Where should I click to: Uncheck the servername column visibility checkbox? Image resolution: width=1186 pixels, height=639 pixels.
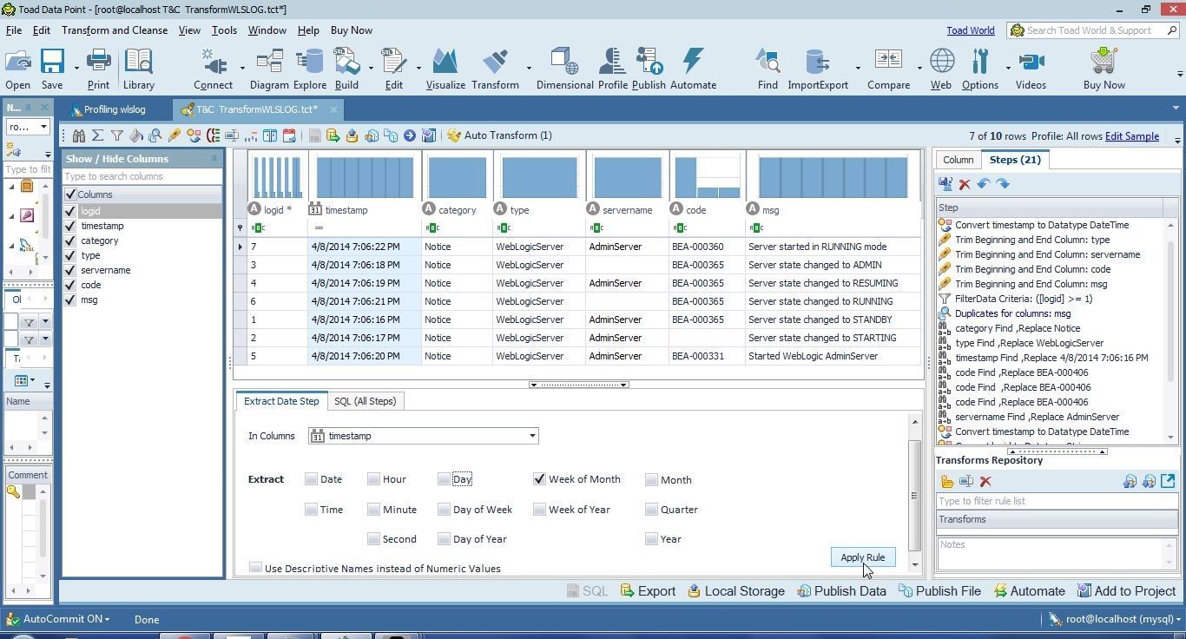point(70,270)
